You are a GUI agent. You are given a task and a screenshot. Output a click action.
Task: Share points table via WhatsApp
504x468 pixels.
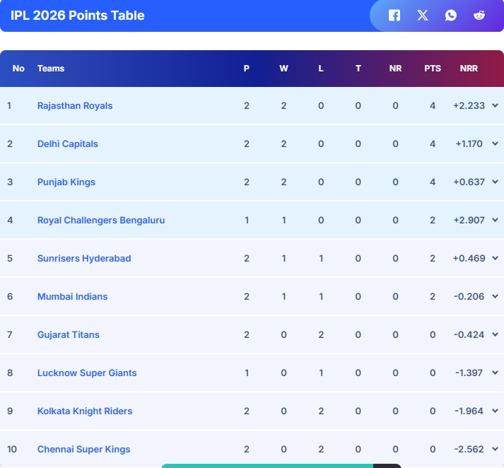(451, 16)
